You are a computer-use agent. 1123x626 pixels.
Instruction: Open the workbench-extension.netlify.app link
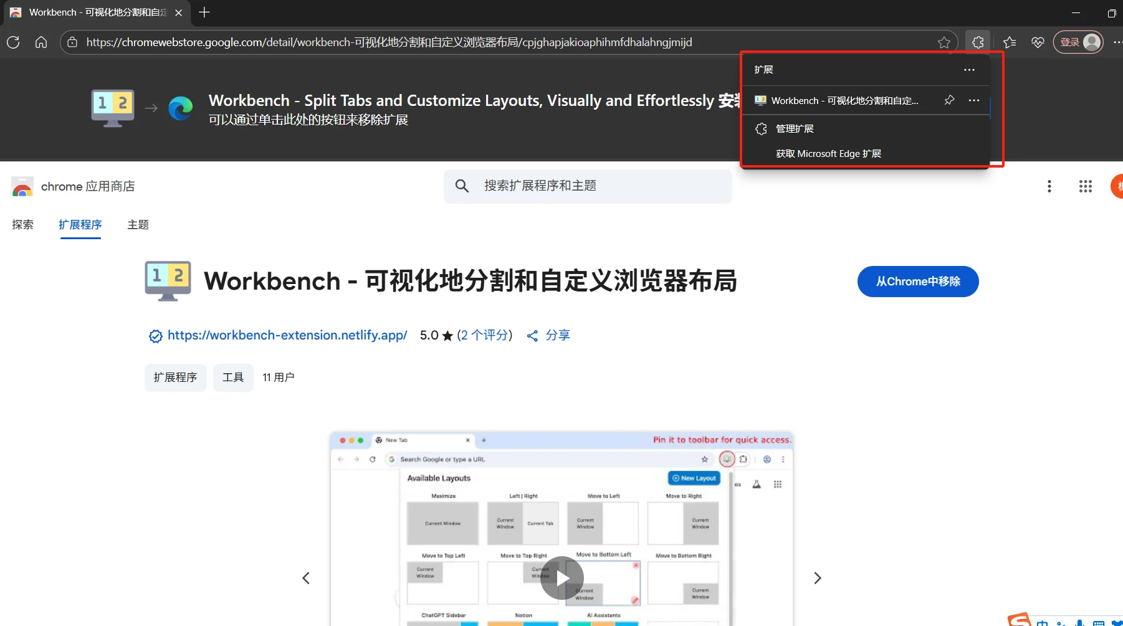tap(287, 335)
